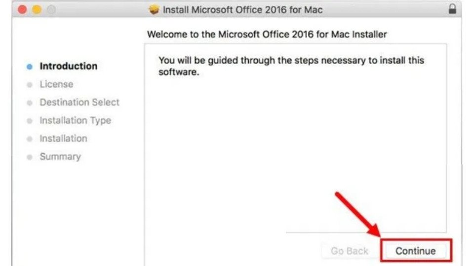Click the Continue button
Screen dimensions: 474x266
(x=415, y=251)
